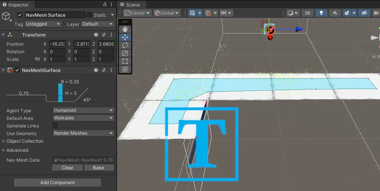The image size is (380, 191).
Task: Mute scene audio in the toolbar
Action: click(x=335, y=13)
